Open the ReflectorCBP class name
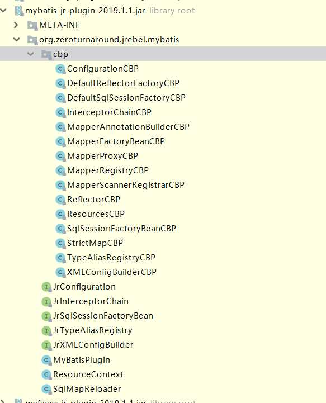 tap(93, 200)
